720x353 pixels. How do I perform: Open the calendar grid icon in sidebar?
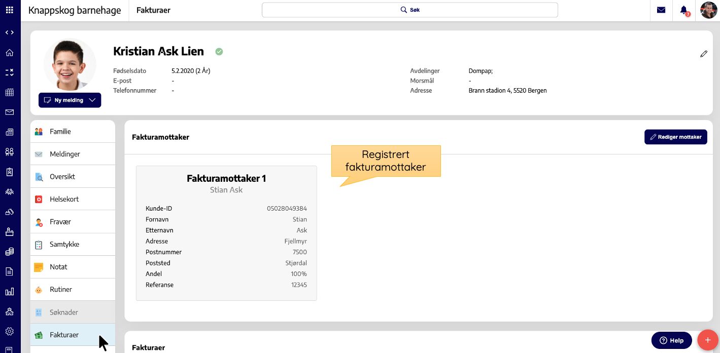pos(9,92)
